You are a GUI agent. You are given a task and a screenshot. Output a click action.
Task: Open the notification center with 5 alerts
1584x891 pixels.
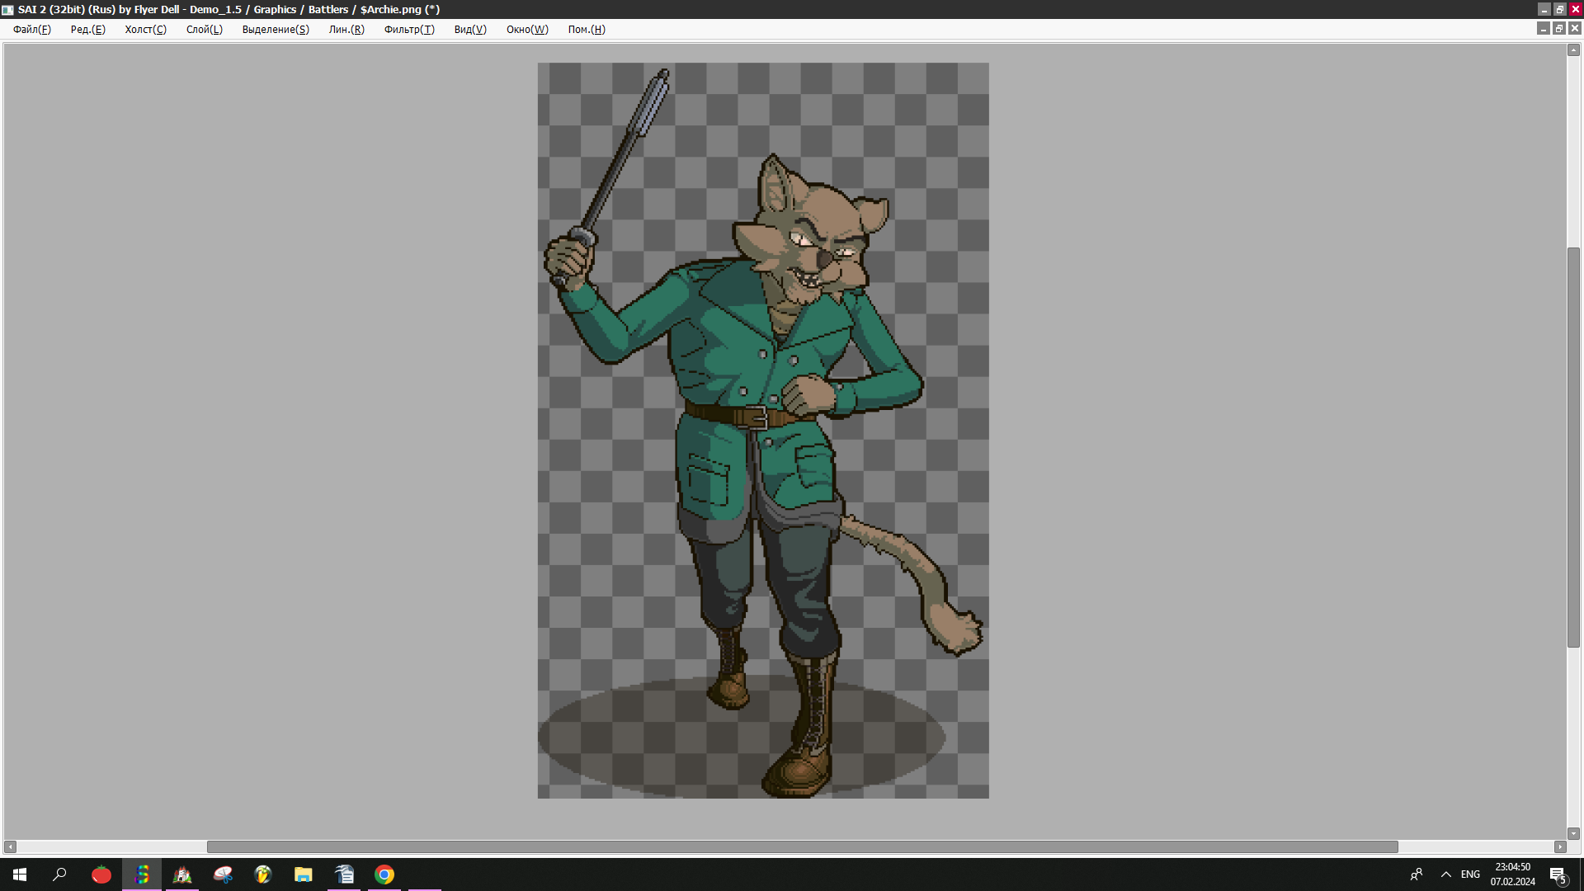[x=1558, y=874]
